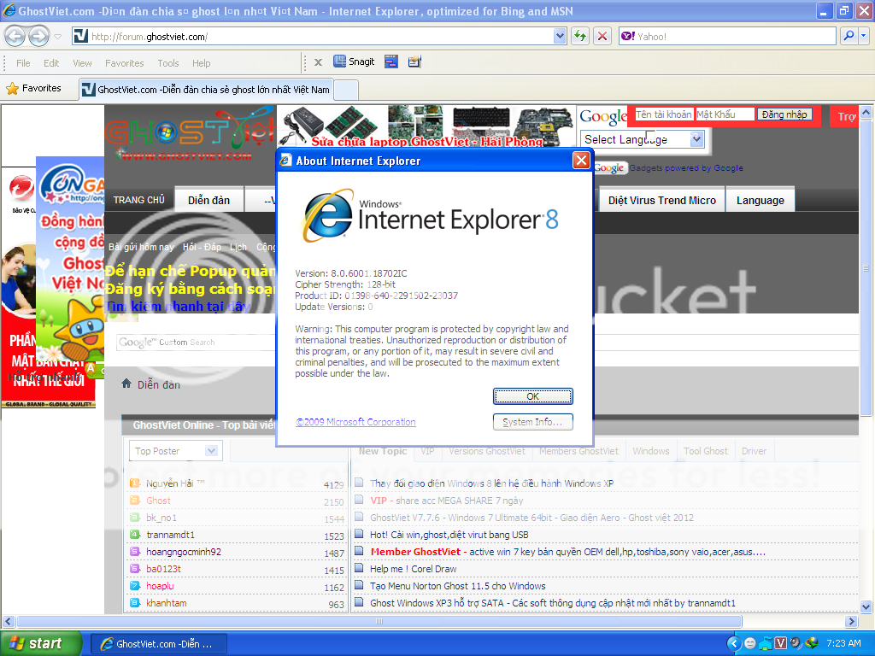Click the Snagit capture icon

click(354, 61)
